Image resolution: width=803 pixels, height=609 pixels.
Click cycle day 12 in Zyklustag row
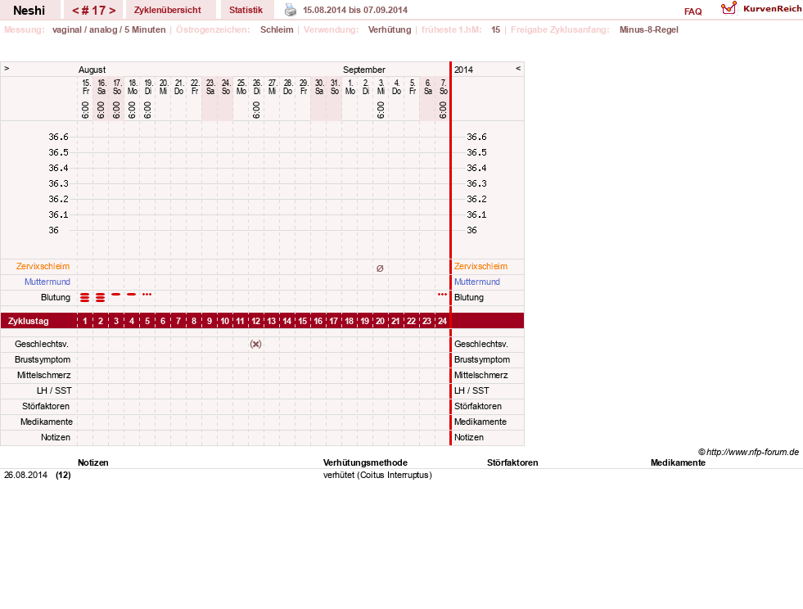pyautogui.click(x=255, y=321)
